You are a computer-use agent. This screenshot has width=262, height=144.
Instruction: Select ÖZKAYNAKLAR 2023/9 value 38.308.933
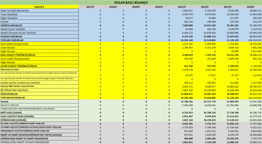click(x=233, y=94)
